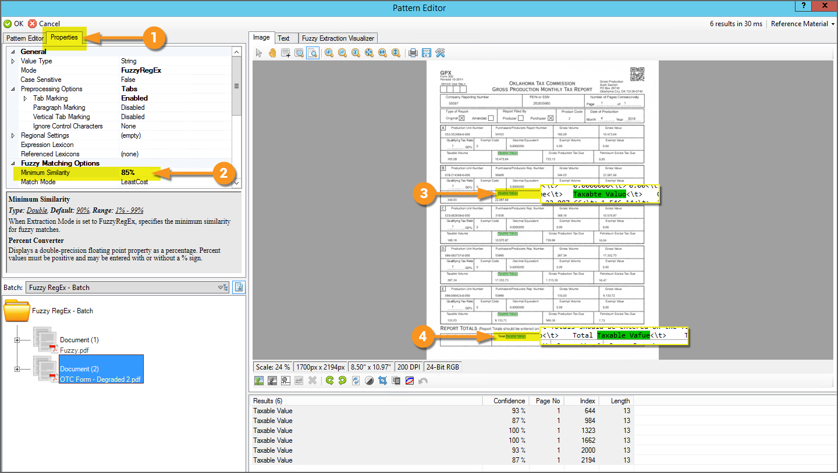Rotate the image with the first green arrow
838x473 pixels.
(329, 381)
